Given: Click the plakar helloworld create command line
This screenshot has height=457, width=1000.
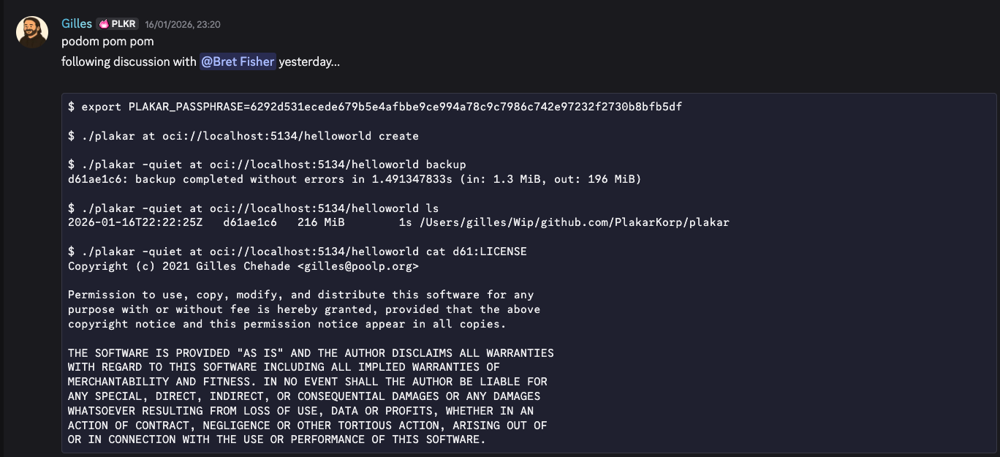Looking at the screenshot, I should click(x=243, y=136).
